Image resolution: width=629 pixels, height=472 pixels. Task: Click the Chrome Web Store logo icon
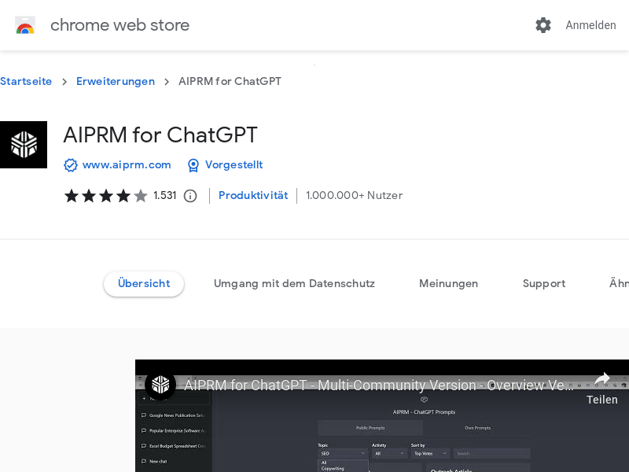(x=25, y=25)
